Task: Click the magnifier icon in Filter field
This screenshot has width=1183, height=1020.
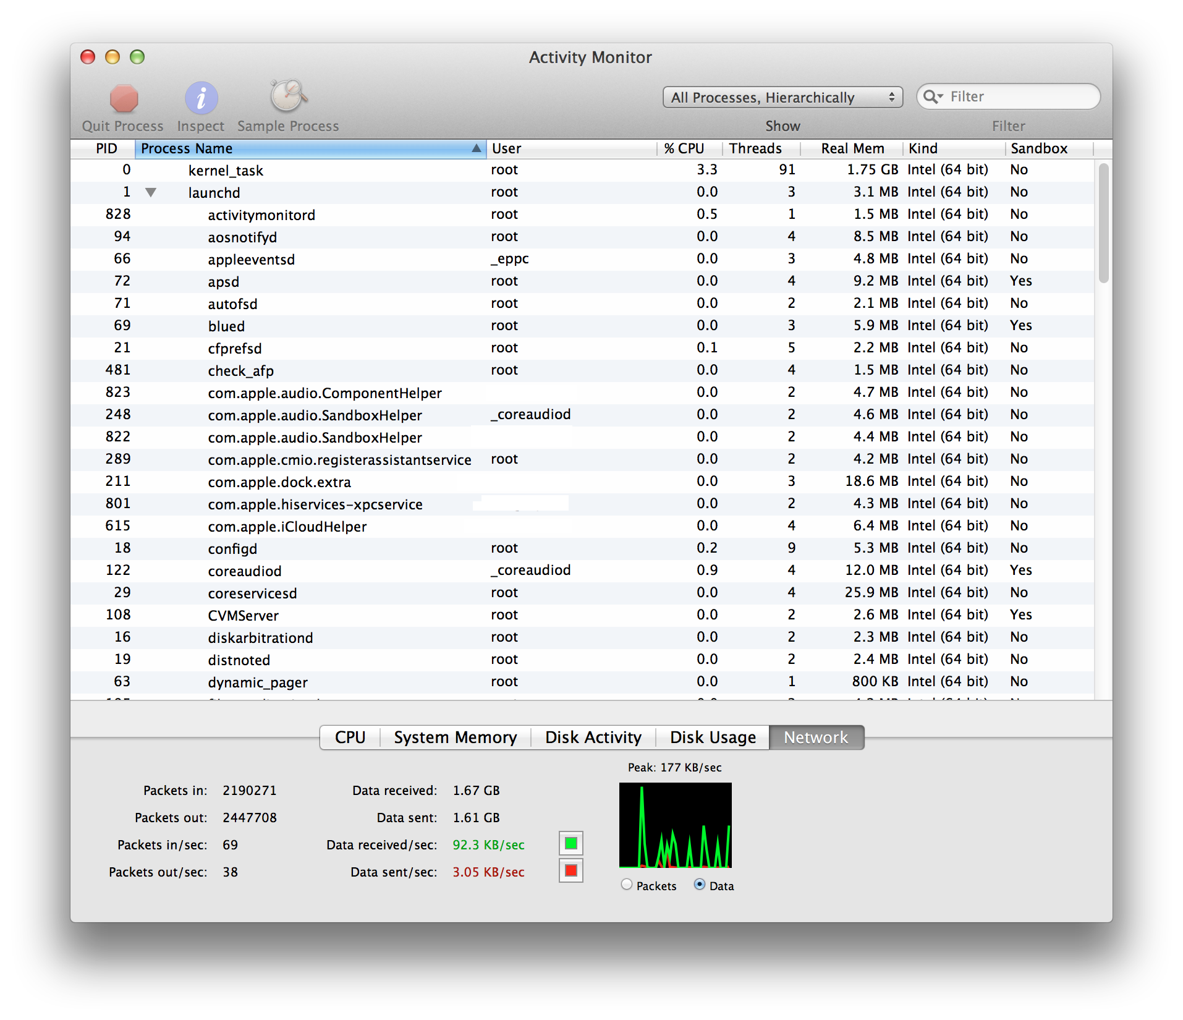Action: (x=933, y=96)
